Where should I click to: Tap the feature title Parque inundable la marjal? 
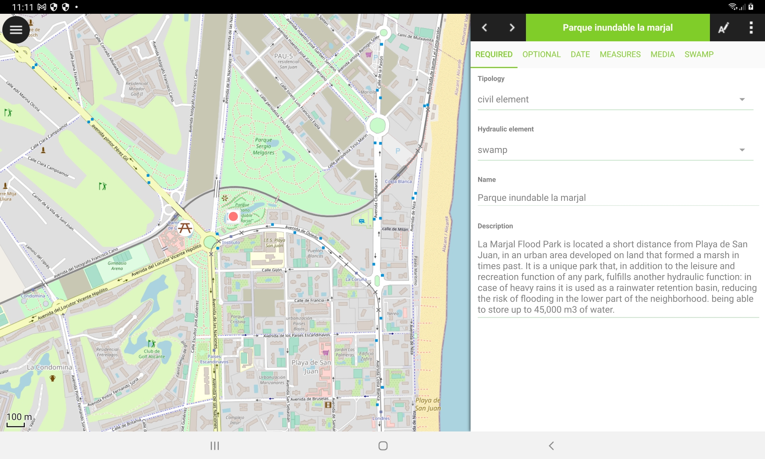617,28
